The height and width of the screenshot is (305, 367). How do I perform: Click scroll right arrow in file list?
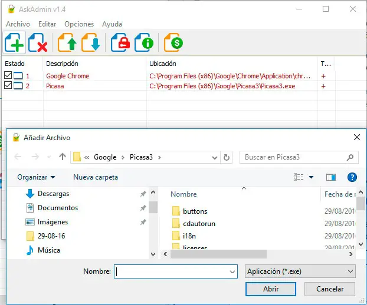(x=351, y=254)
